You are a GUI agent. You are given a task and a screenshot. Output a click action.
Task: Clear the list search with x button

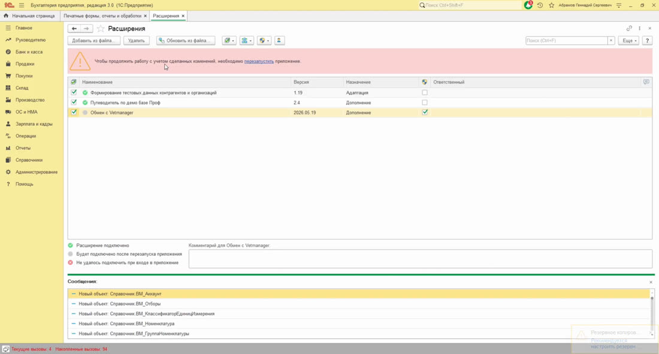click(611, 40)
